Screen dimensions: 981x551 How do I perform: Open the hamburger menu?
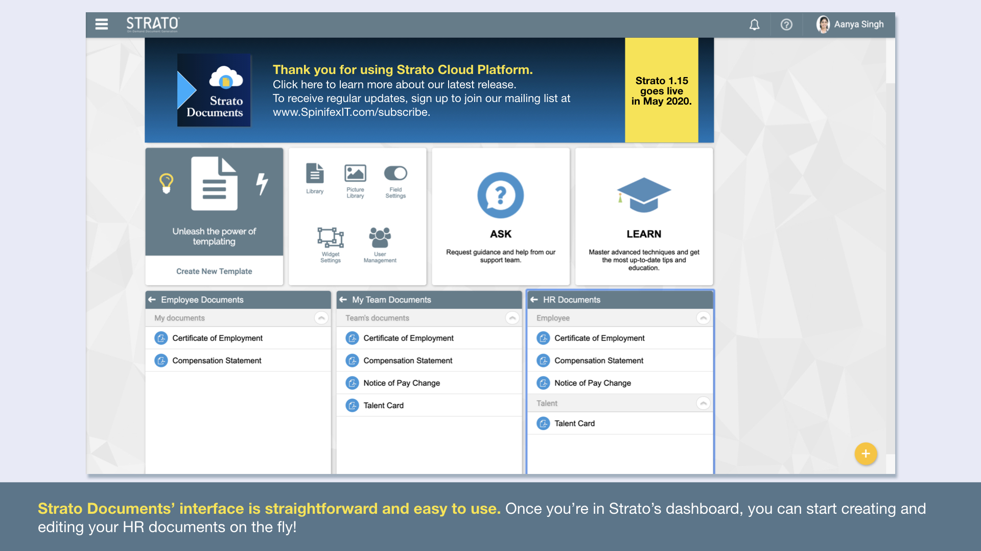(x=102, y=24)
